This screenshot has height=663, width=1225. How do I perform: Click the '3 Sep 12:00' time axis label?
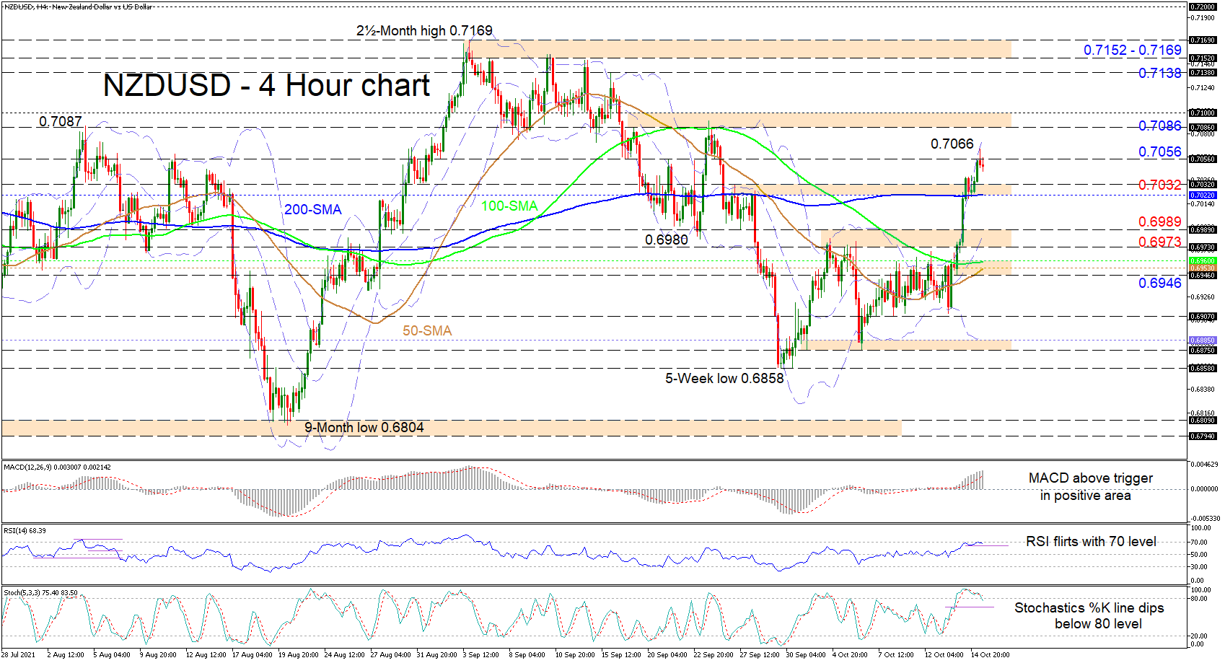click(481, 655)
